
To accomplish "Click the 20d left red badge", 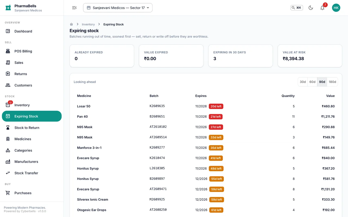I will coord(216,106).
